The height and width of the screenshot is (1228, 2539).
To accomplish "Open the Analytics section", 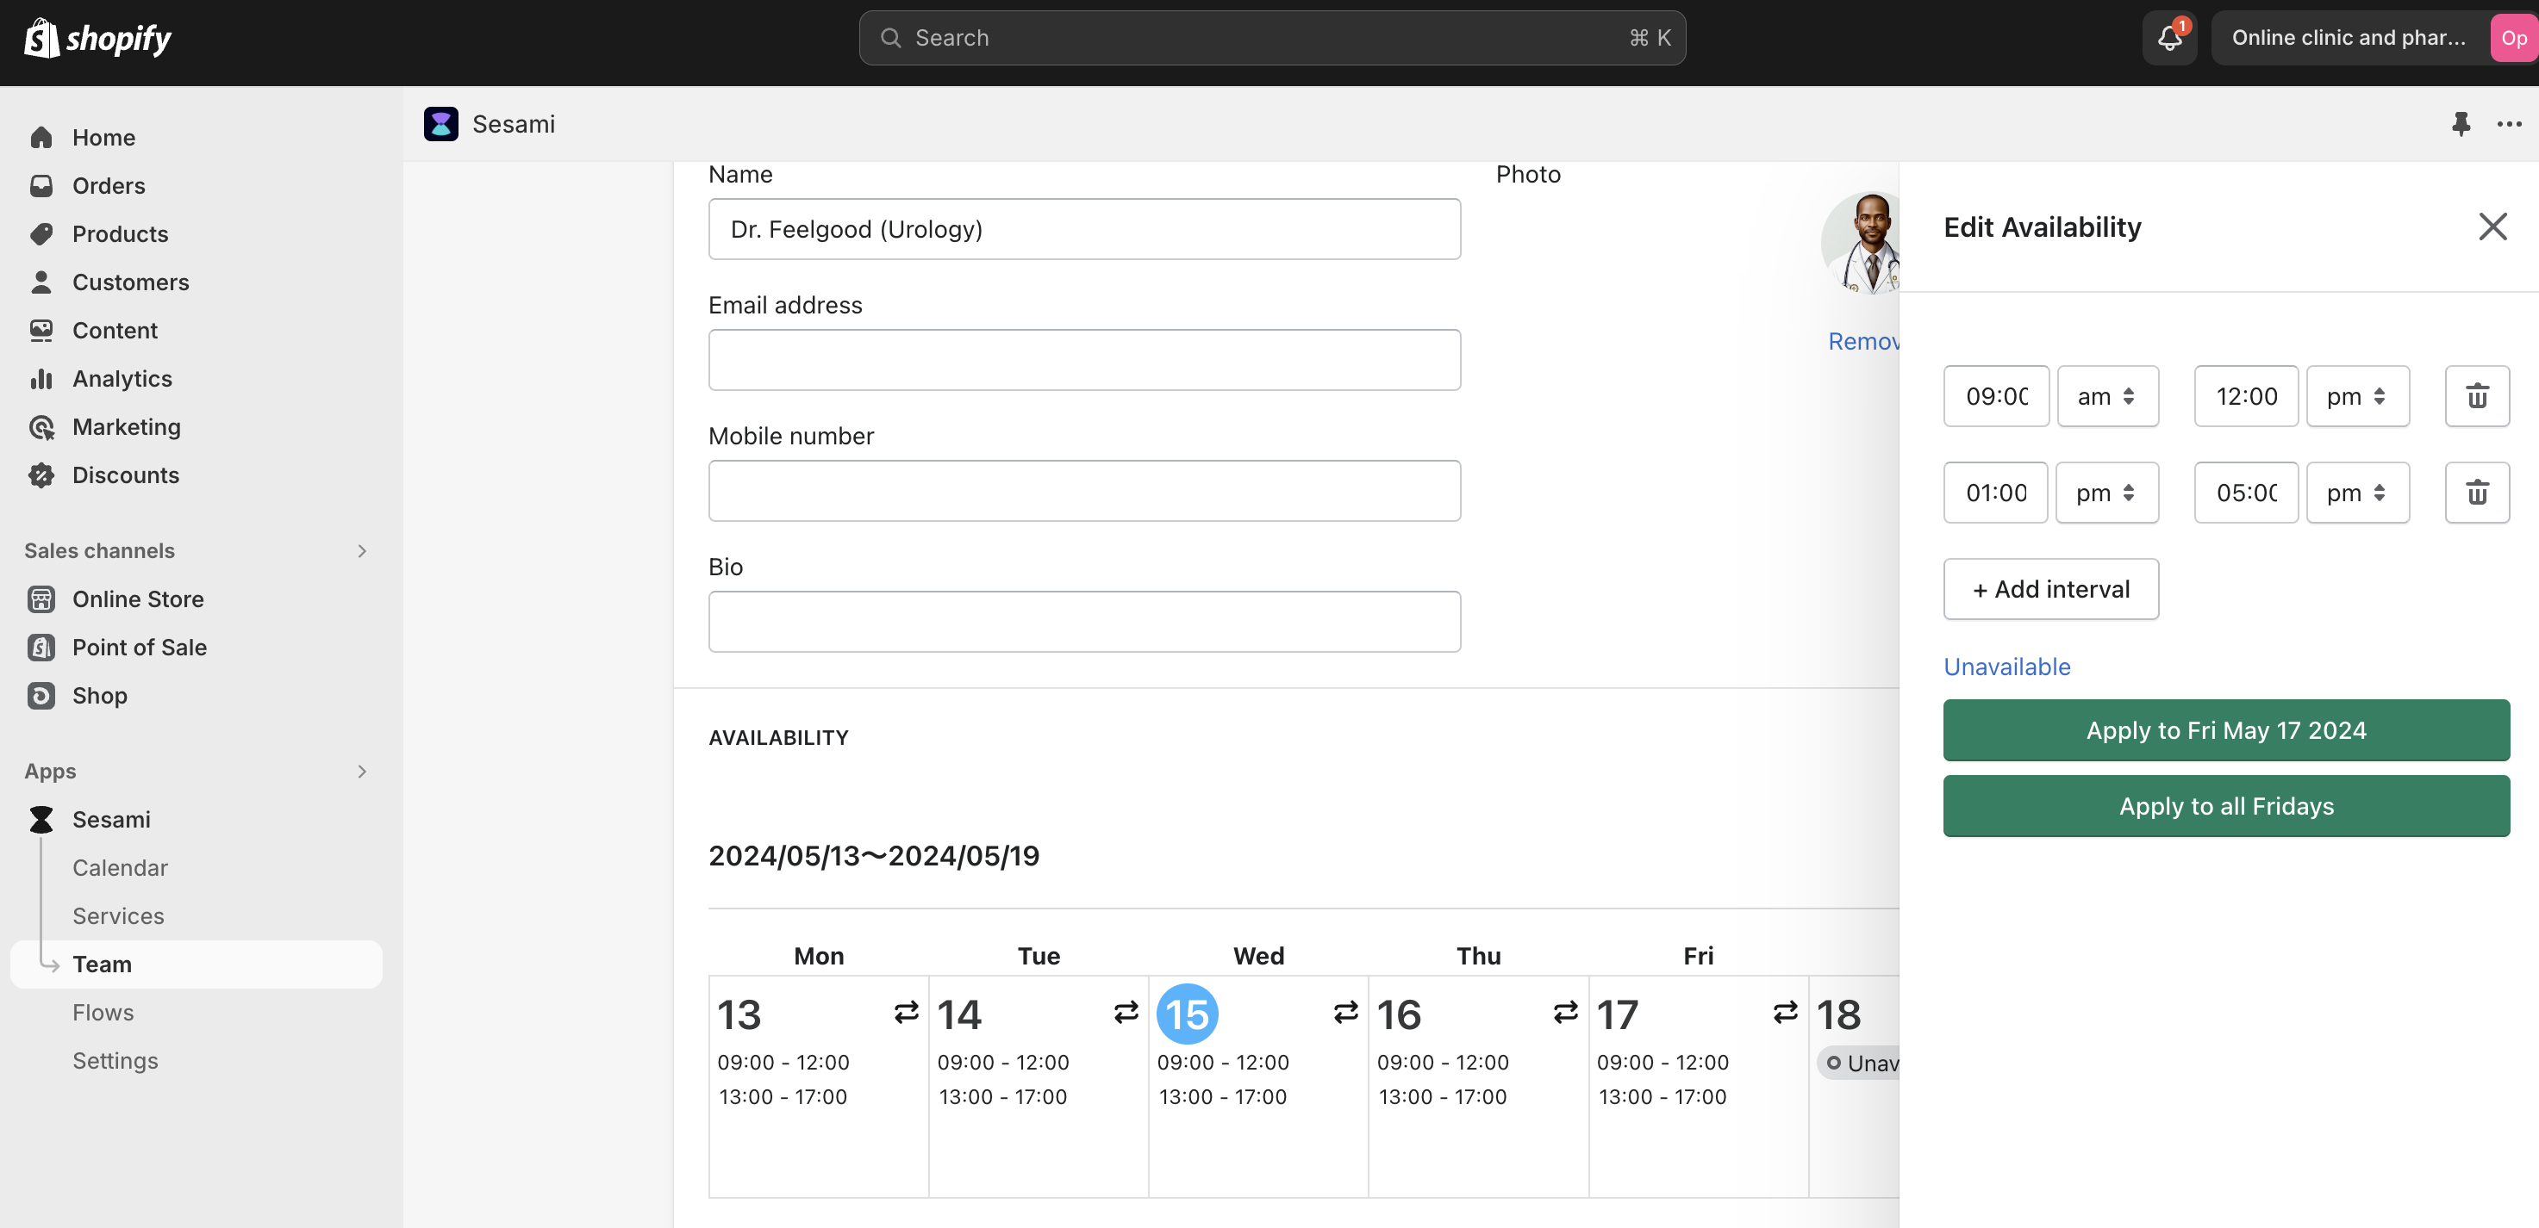I will point(123,378).
